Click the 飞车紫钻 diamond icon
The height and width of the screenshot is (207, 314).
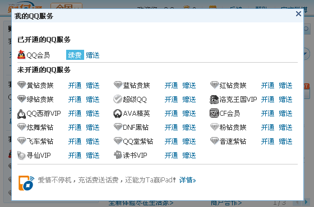[21, 141]
